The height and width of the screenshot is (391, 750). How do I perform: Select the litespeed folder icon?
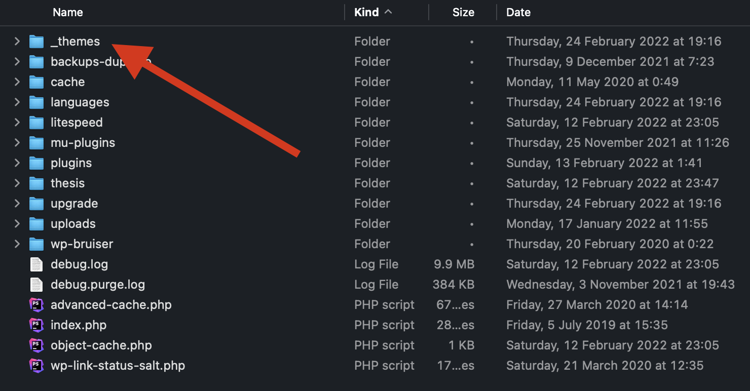[36, 123]
